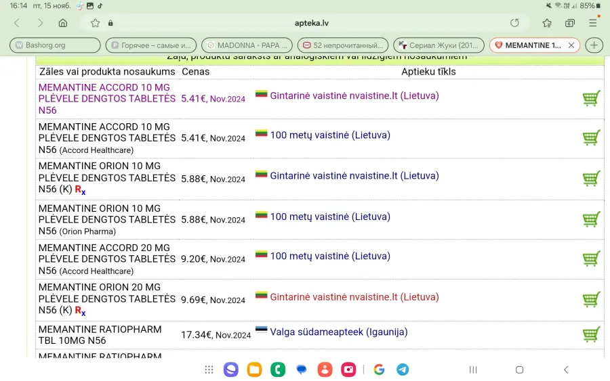Viewport: 610px width, 381px height.
Task: Tap Zāles vai produkta nosaukums header
Action: coord(107,72)
